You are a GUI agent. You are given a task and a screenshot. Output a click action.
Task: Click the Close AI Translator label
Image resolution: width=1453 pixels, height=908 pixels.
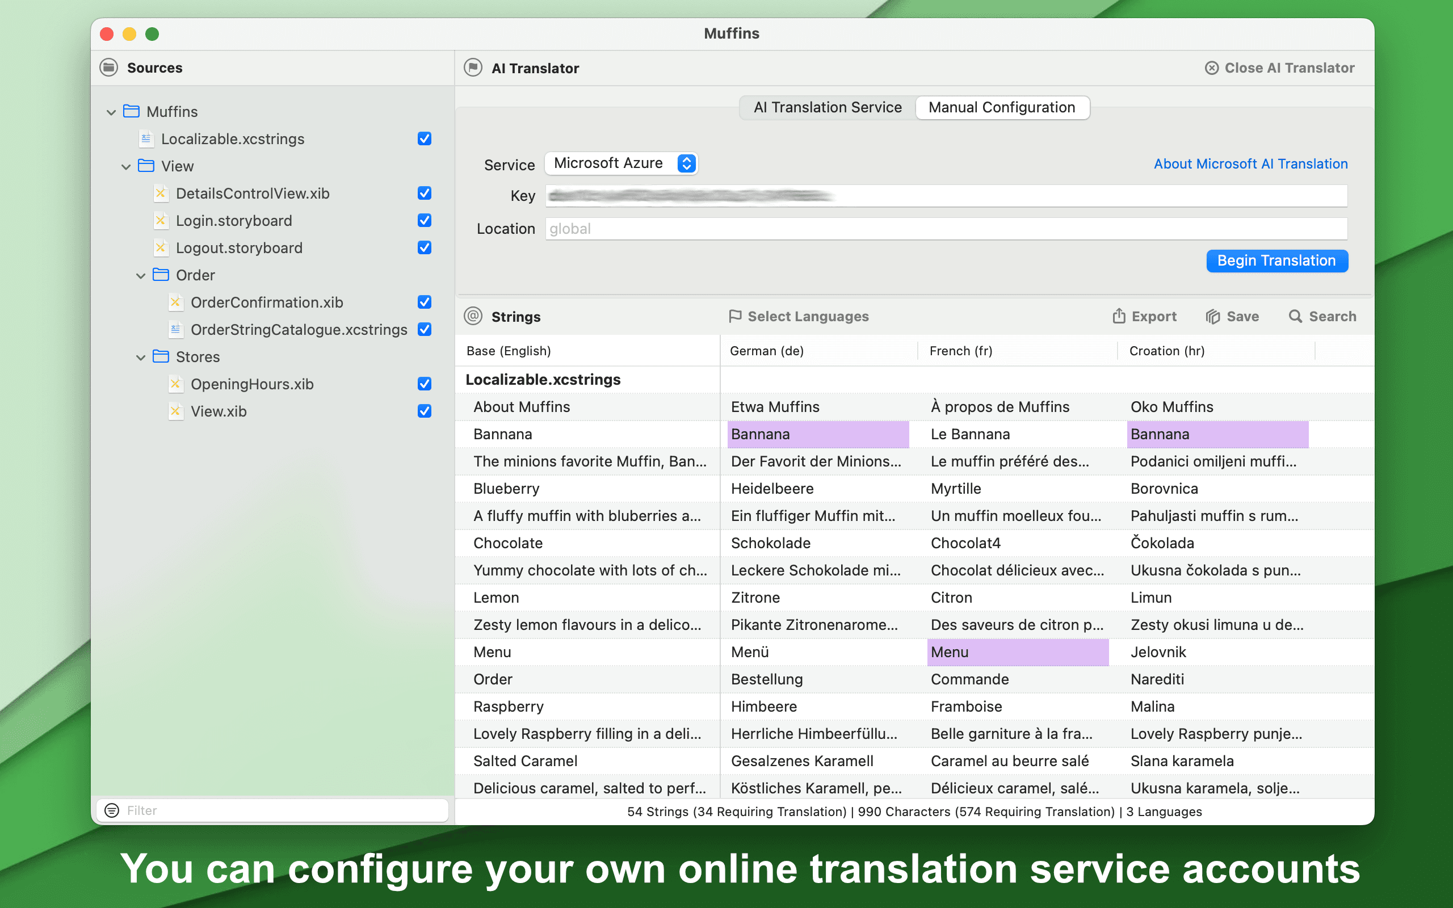point(1289,68)
